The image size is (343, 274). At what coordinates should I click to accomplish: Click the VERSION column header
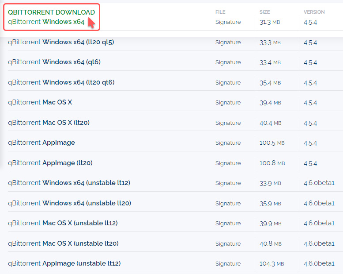tap(314, 12)
